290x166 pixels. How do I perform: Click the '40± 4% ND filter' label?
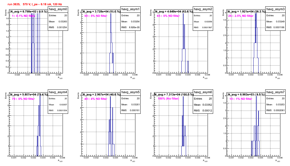[96, 99]
